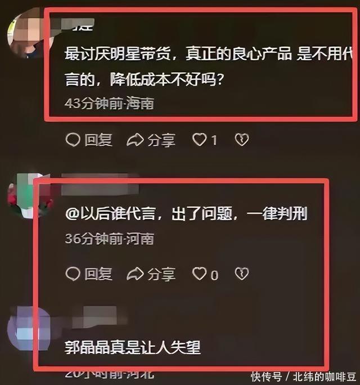Like the Henan comment with heart icon

[x=199, y=274]
